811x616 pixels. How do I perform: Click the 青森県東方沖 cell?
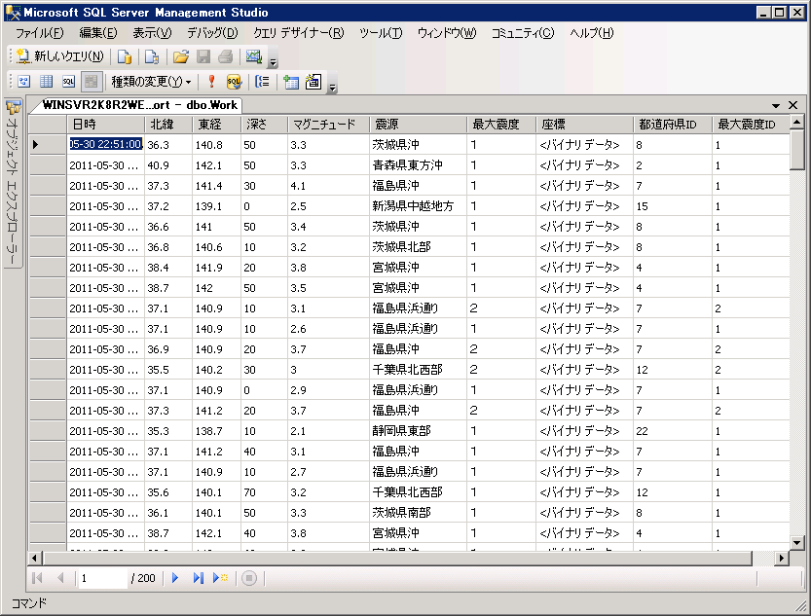[418, 164]
